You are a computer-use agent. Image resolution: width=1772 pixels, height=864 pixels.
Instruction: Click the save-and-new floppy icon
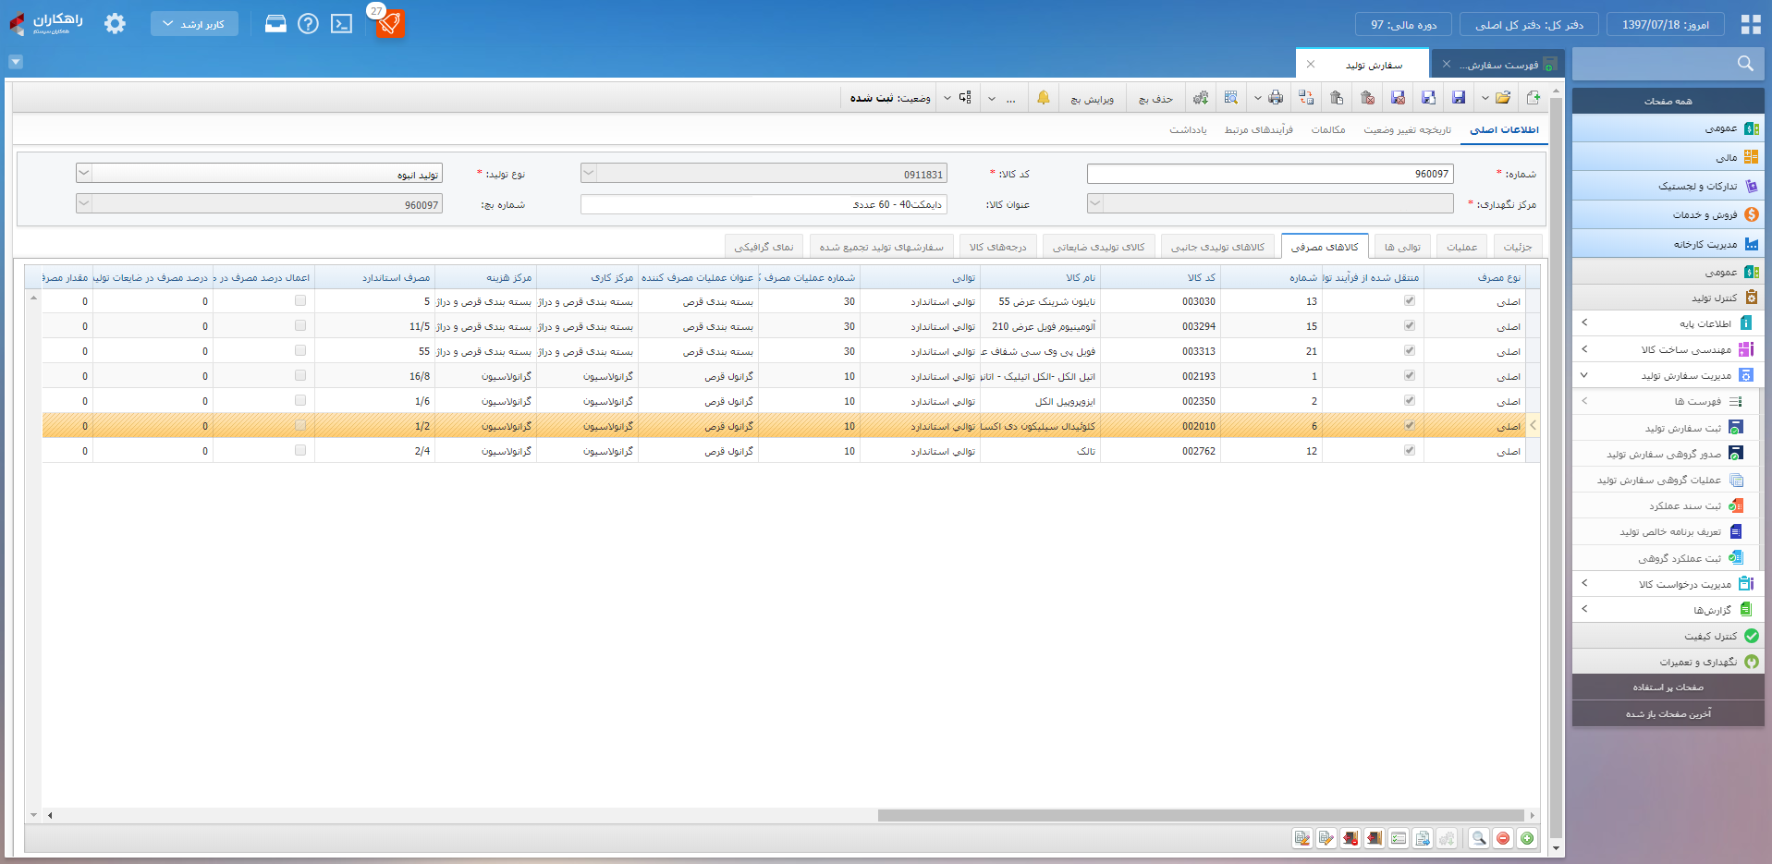point(1428,98)
